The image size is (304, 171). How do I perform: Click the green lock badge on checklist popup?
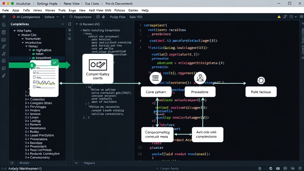point(32,66)
